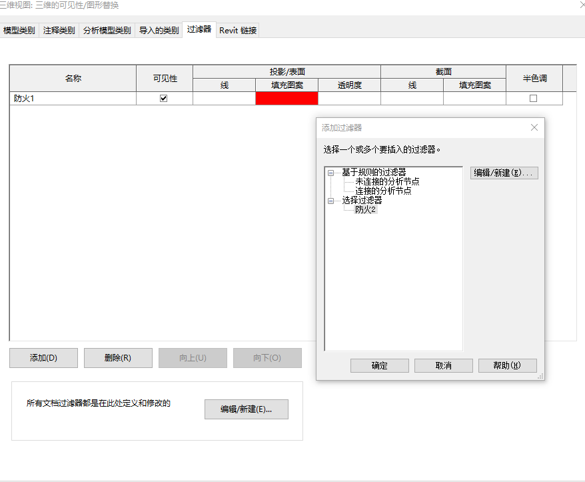Select 连接的分析节点 filter

tap(383, 191)
